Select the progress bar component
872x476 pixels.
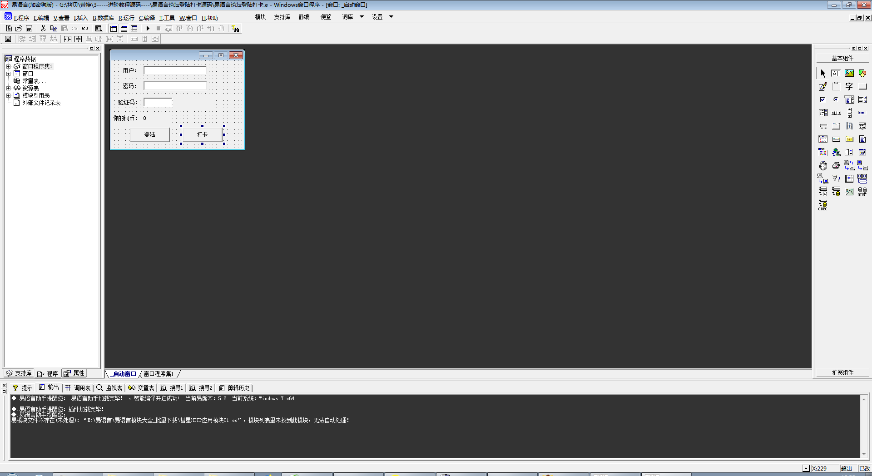[x=862, y=113]
